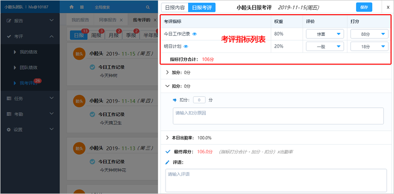Viewport: 394px width, 194px height.
Task: Click the home icon in top bar
Action: [x=72, y=7]
